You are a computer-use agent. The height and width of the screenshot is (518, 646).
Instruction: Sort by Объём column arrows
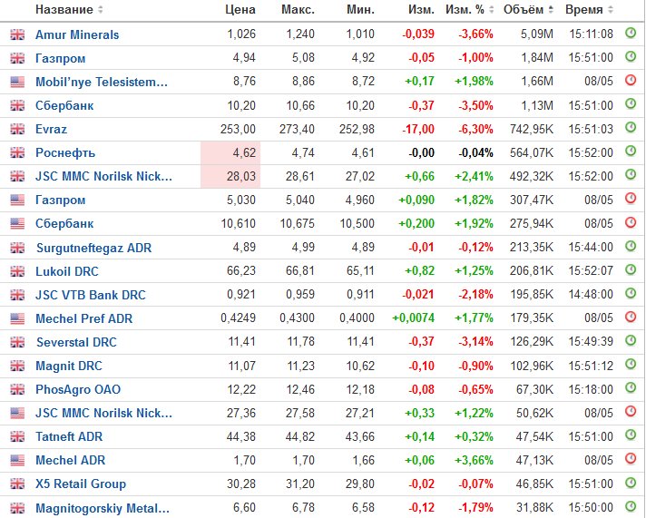pos(551,9)
